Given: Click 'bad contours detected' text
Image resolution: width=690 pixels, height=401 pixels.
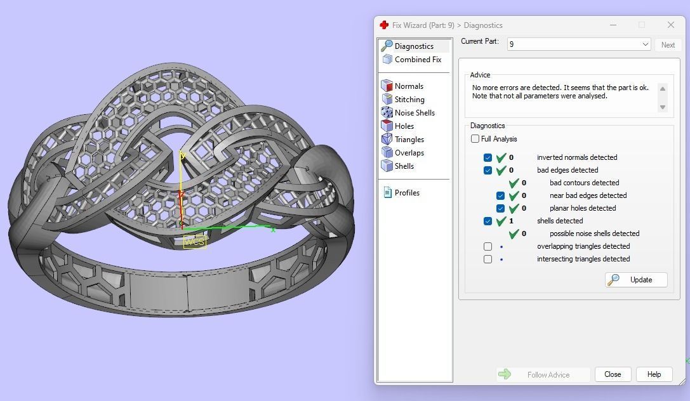Looking at the screenshot, I should coord(584,183).
